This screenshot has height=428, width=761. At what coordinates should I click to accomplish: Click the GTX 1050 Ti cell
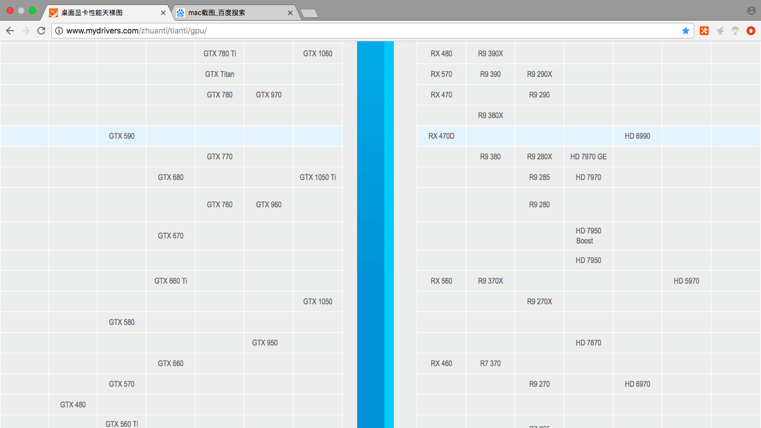318,177
